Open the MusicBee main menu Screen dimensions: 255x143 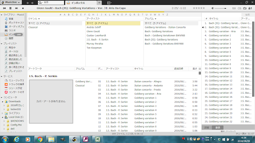(11, 2)
